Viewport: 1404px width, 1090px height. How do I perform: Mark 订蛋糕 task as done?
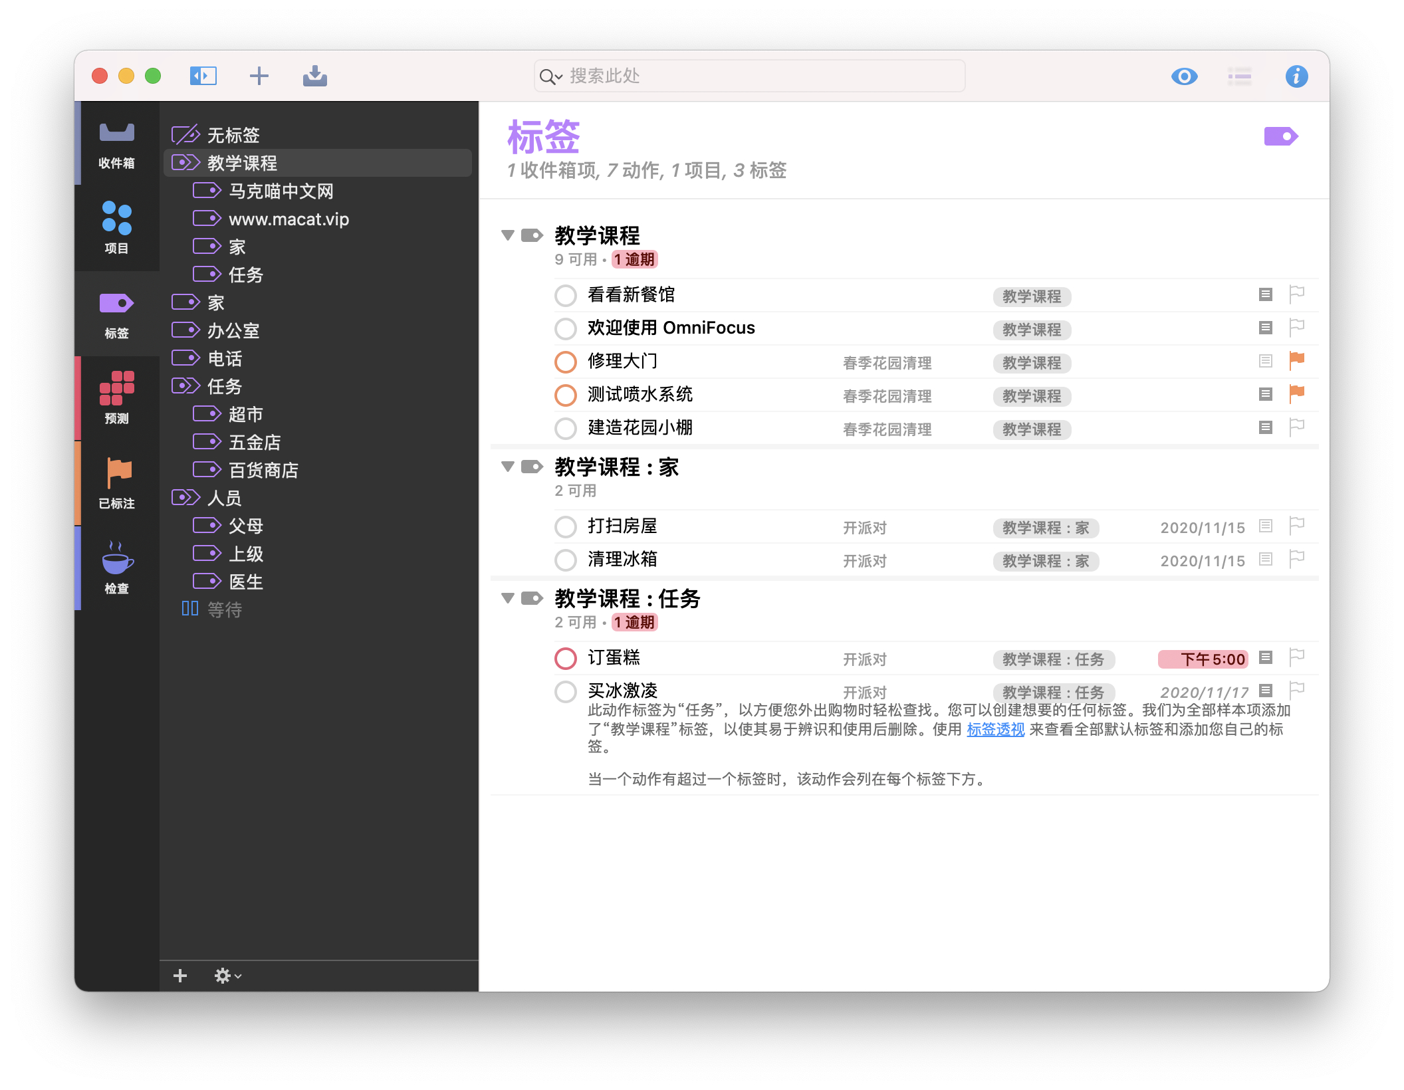(566, 659)
